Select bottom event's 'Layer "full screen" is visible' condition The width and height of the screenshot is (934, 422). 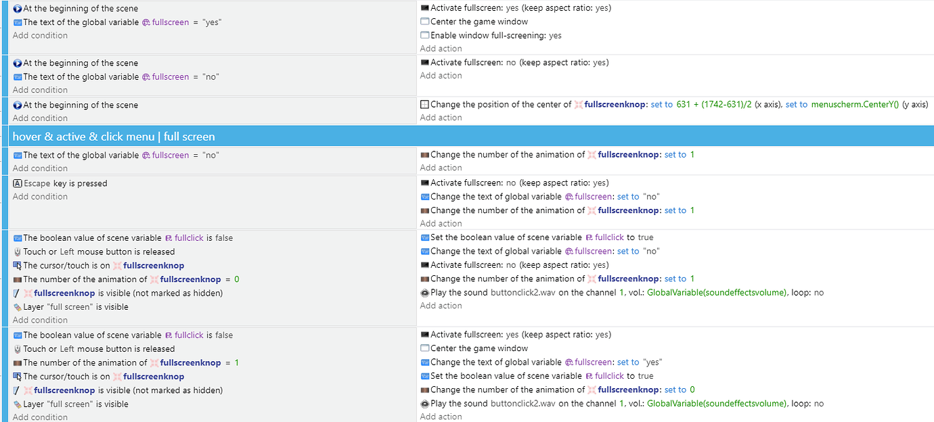tap(70, 404)
